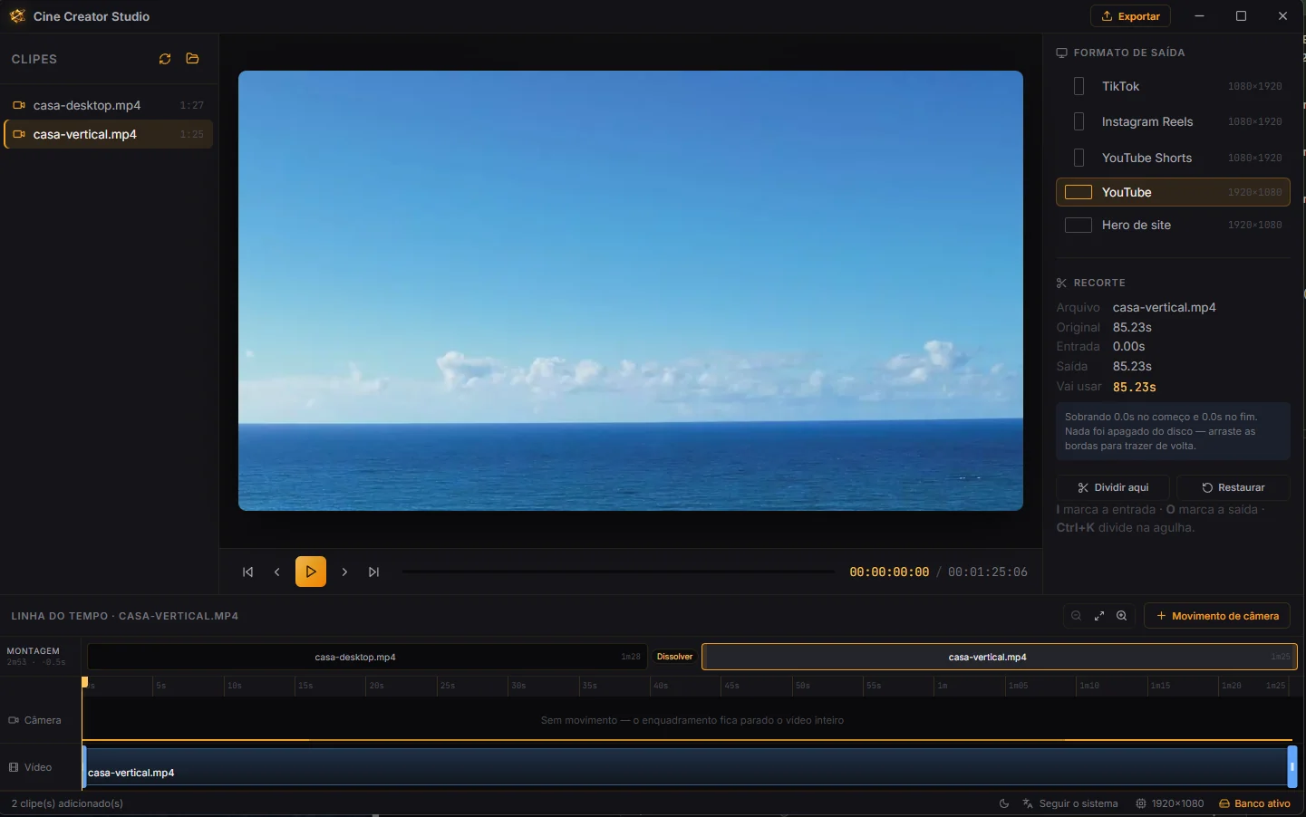Click the 30s mark on the ruler
This screenshot has width=1306, height=817.
point(518,686)
